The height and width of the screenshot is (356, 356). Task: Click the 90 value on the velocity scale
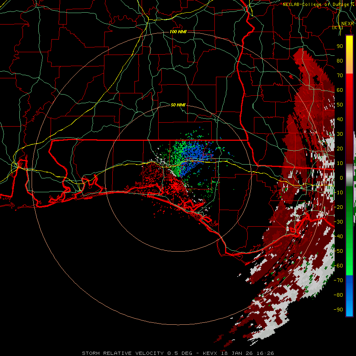coord(340,46)
